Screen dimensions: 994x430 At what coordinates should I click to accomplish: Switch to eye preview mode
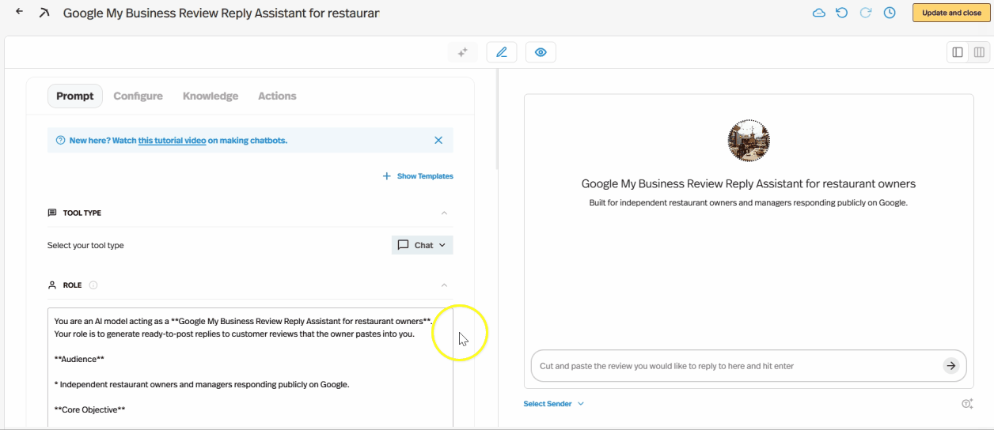pos(541,52)
